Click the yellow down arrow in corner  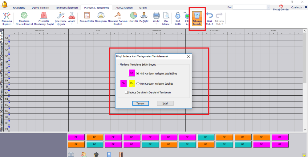[x=304, y=155]
